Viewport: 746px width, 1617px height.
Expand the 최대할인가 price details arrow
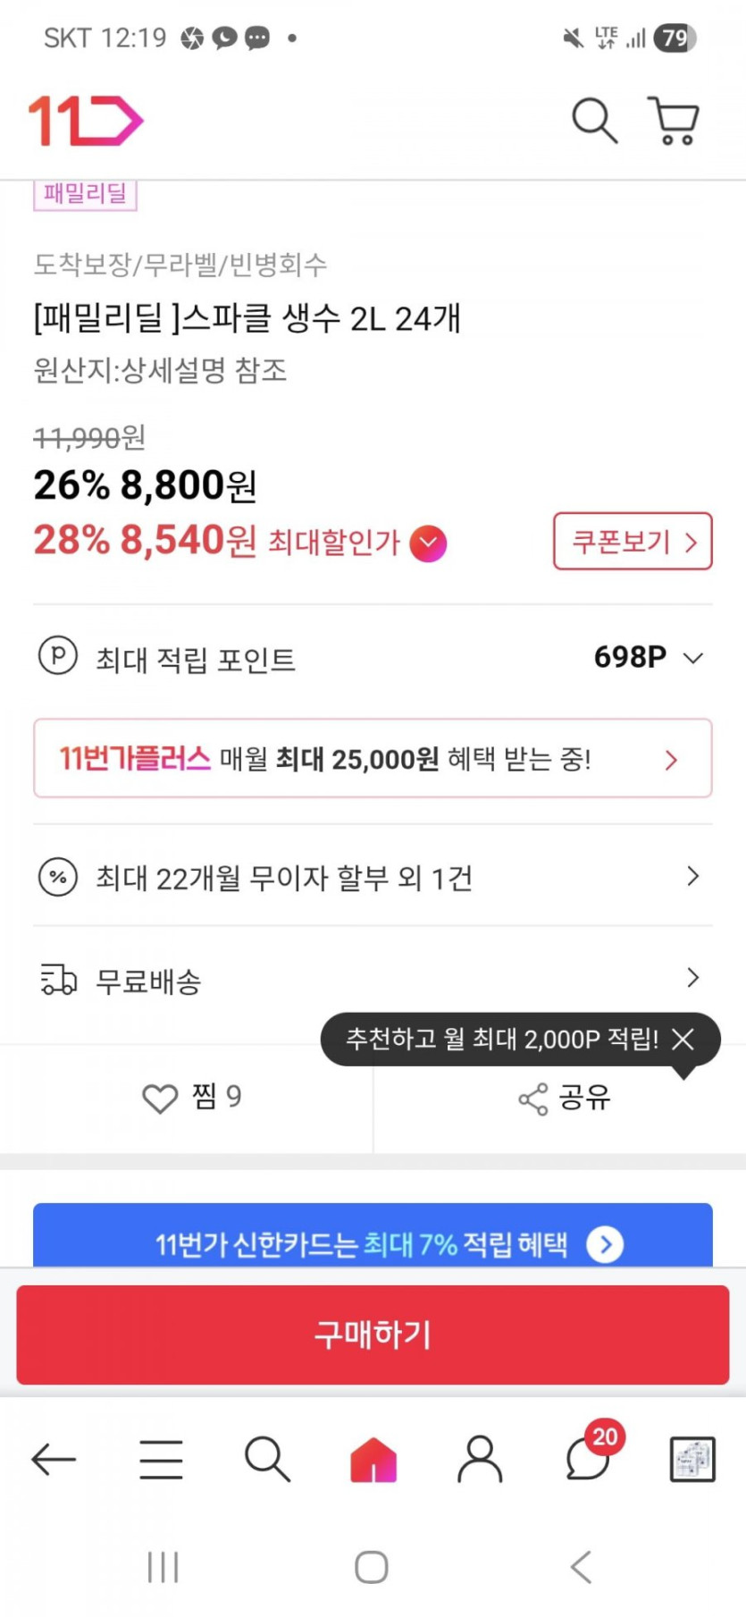428,543
